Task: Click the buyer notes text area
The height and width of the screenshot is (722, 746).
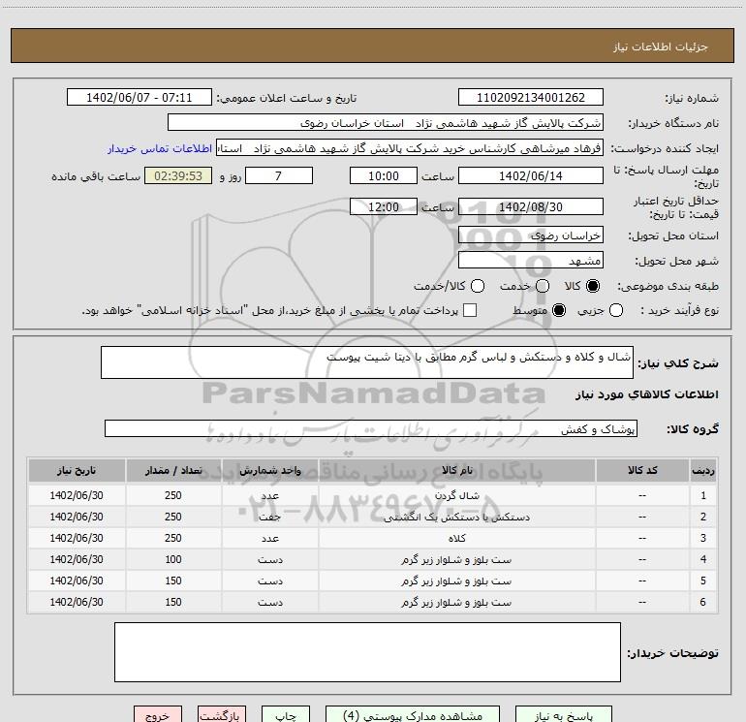Action: [367, 651]
